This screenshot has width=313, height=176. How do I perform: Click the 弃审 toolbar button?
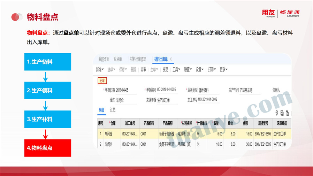[143, 69]
